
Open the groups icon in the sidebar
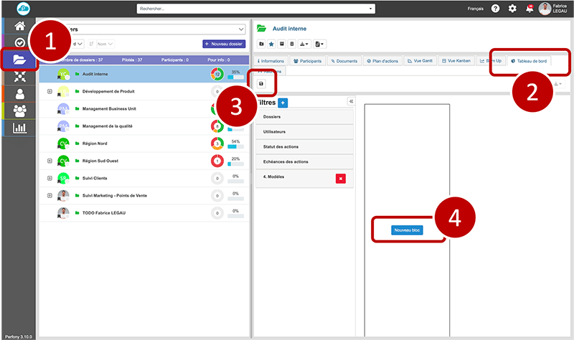click(19, 110)
